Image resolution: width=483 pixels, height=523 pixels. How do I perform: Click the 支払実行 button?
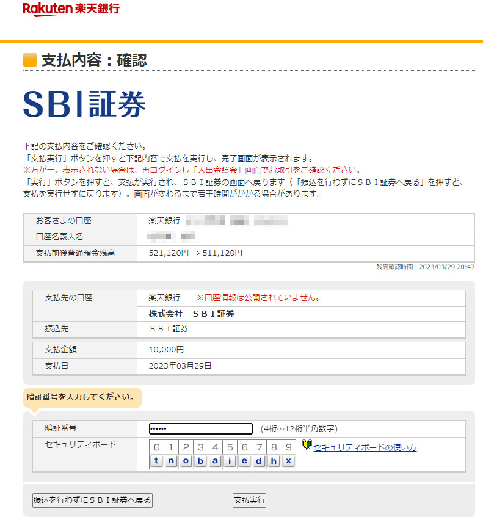click(x=249, y=500)
